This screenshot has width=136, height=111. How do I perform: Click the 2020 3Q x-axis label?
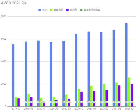click(x=66, y=109)
